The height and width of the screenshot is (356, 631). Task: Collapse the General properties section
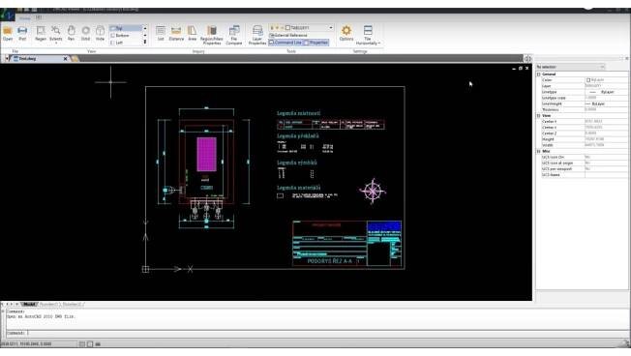tap(538, 74)
